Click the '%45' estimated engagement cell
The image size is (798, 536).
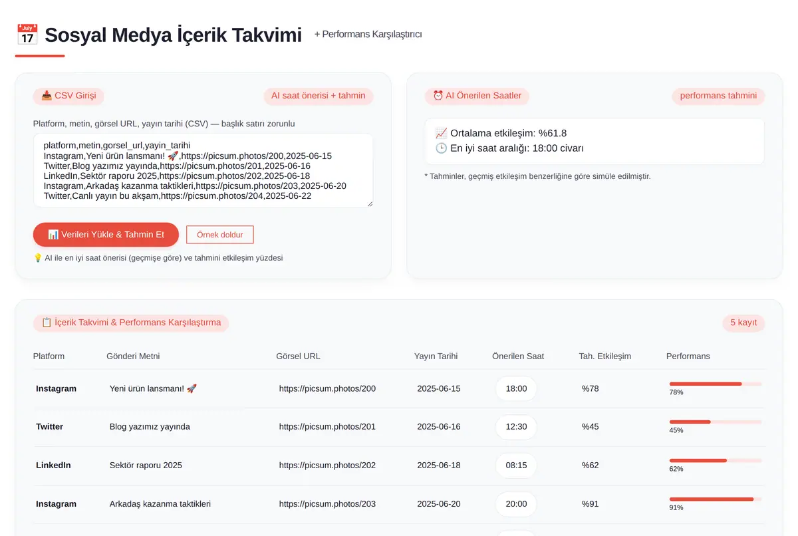click(591, 427)
